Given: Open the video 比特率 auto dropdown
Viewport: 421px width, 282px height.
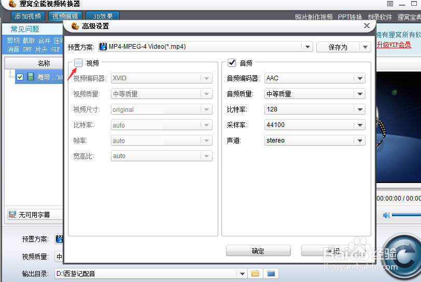Looking at the screenshot, I should point(162,125).
